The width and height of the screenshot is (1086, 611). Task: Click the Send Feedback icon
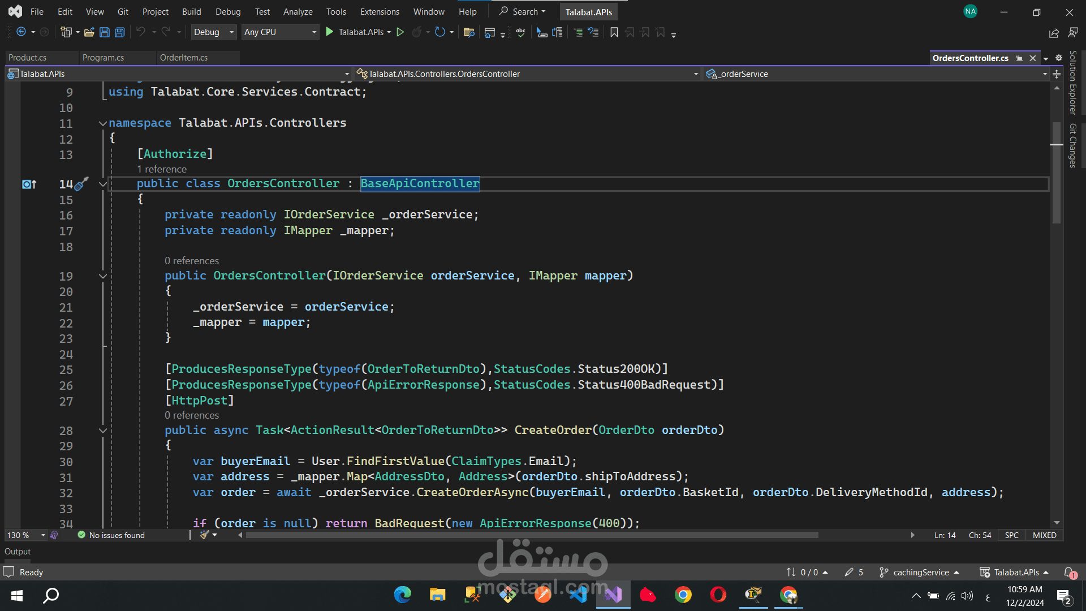pos(1073,33)
